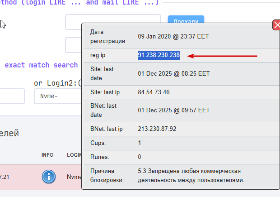Click the or Login2 label
Image resolution: width=280 pixels, height=197 pixels.
tap(57, 83)
